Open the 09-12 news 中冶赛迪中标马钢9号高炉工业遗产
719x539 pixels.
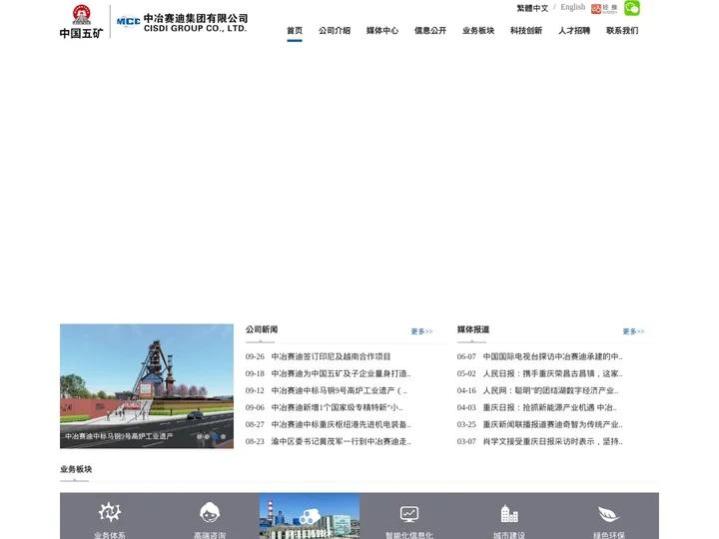(x=339, y=390)
